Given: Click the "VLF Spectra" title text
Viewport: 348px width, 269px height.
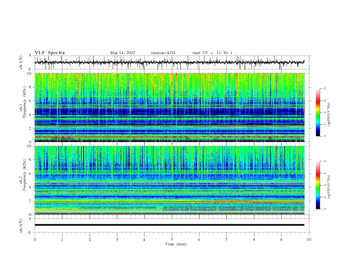Looking at the screenshot, I should tap(50, 53).
